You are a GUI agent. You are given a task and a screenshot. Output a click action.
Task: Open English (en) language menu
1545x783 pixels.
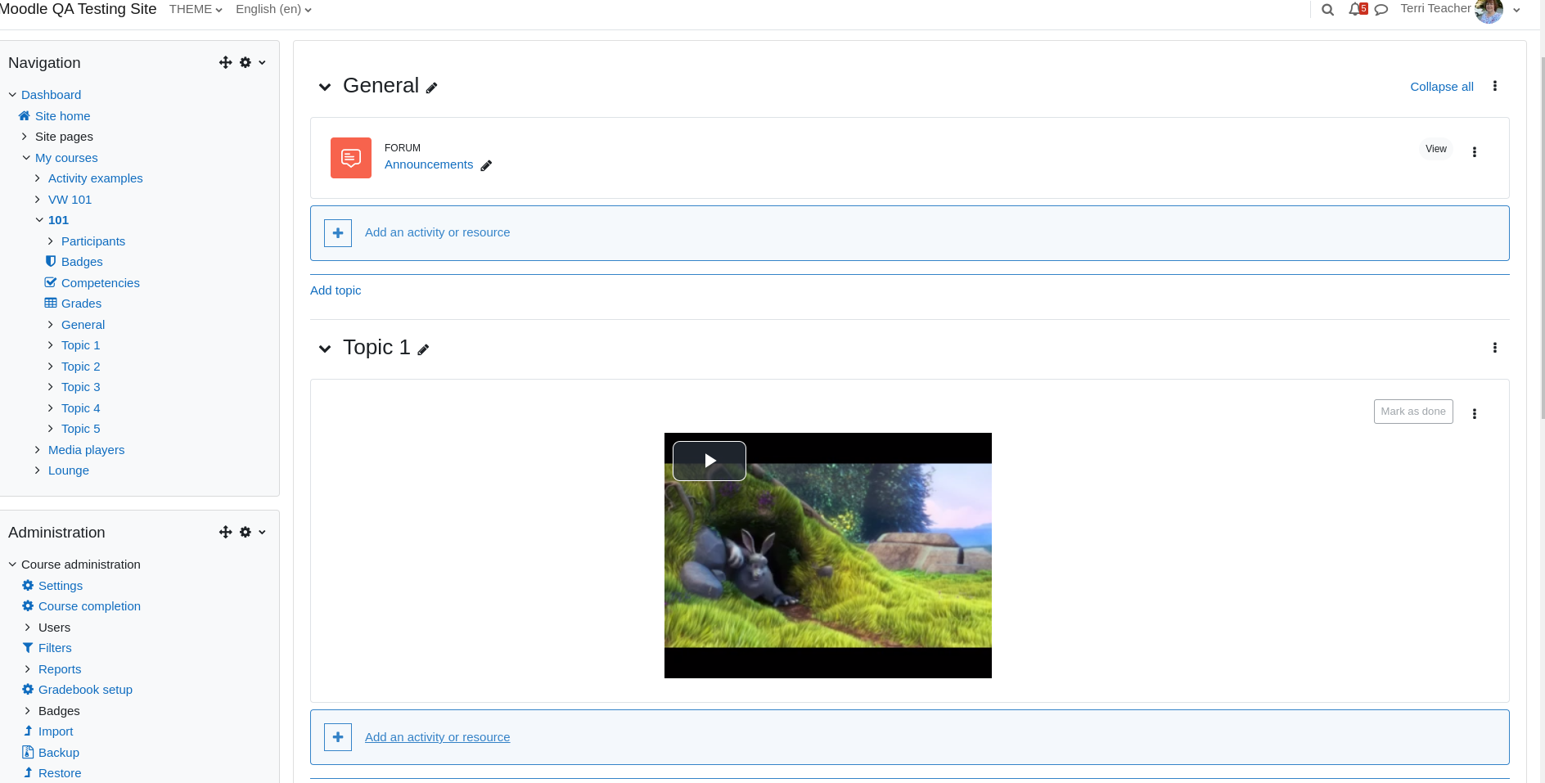tap(273, 9)
